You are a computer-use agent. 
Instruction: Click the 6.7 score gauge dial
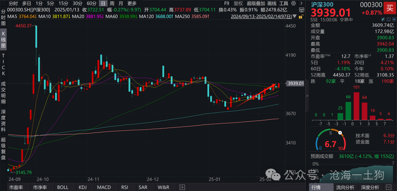[329, 142]
